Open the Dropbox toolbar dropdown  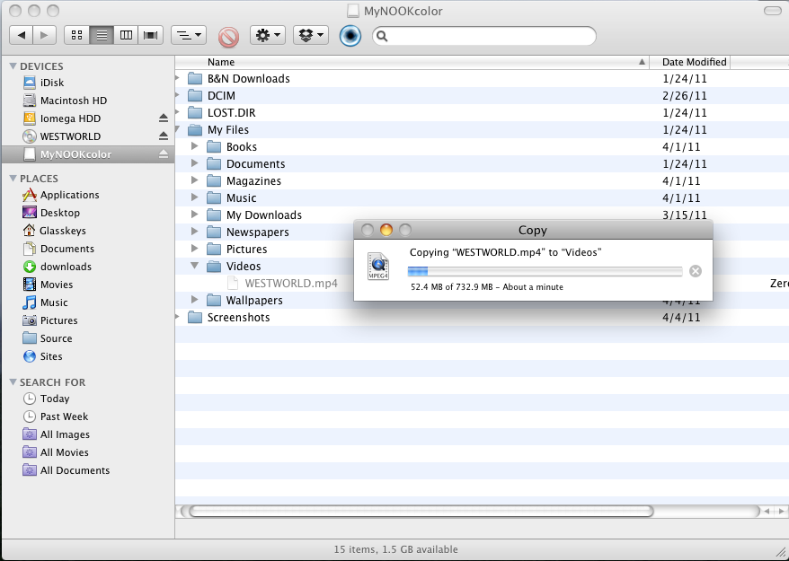tap(311, 36)
